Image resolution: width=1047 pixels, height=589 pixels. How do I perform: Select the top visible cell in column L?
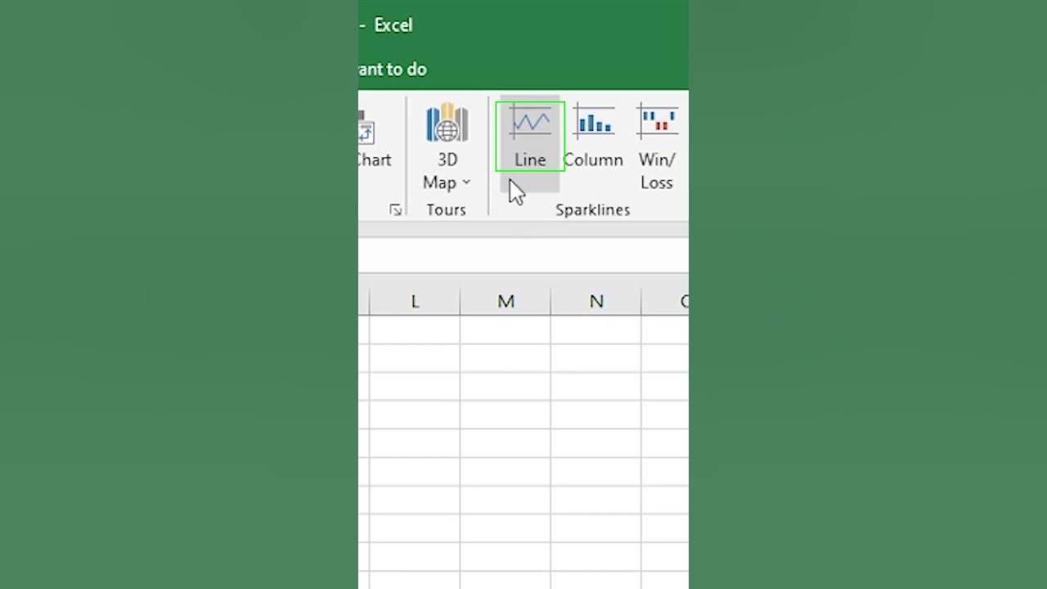(415, 330)
